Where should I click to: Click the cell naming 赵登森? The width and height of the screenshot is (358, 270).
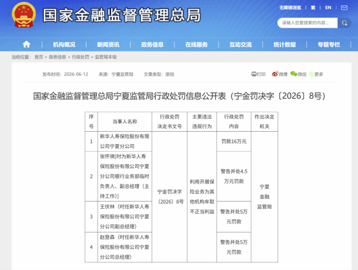pyautogui.click(x=125, y=247)
